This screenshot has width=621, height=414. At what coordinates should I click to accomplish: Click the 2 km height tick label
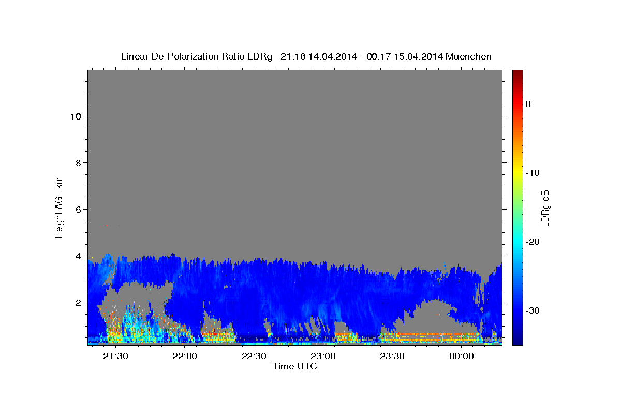click(77, 303)
